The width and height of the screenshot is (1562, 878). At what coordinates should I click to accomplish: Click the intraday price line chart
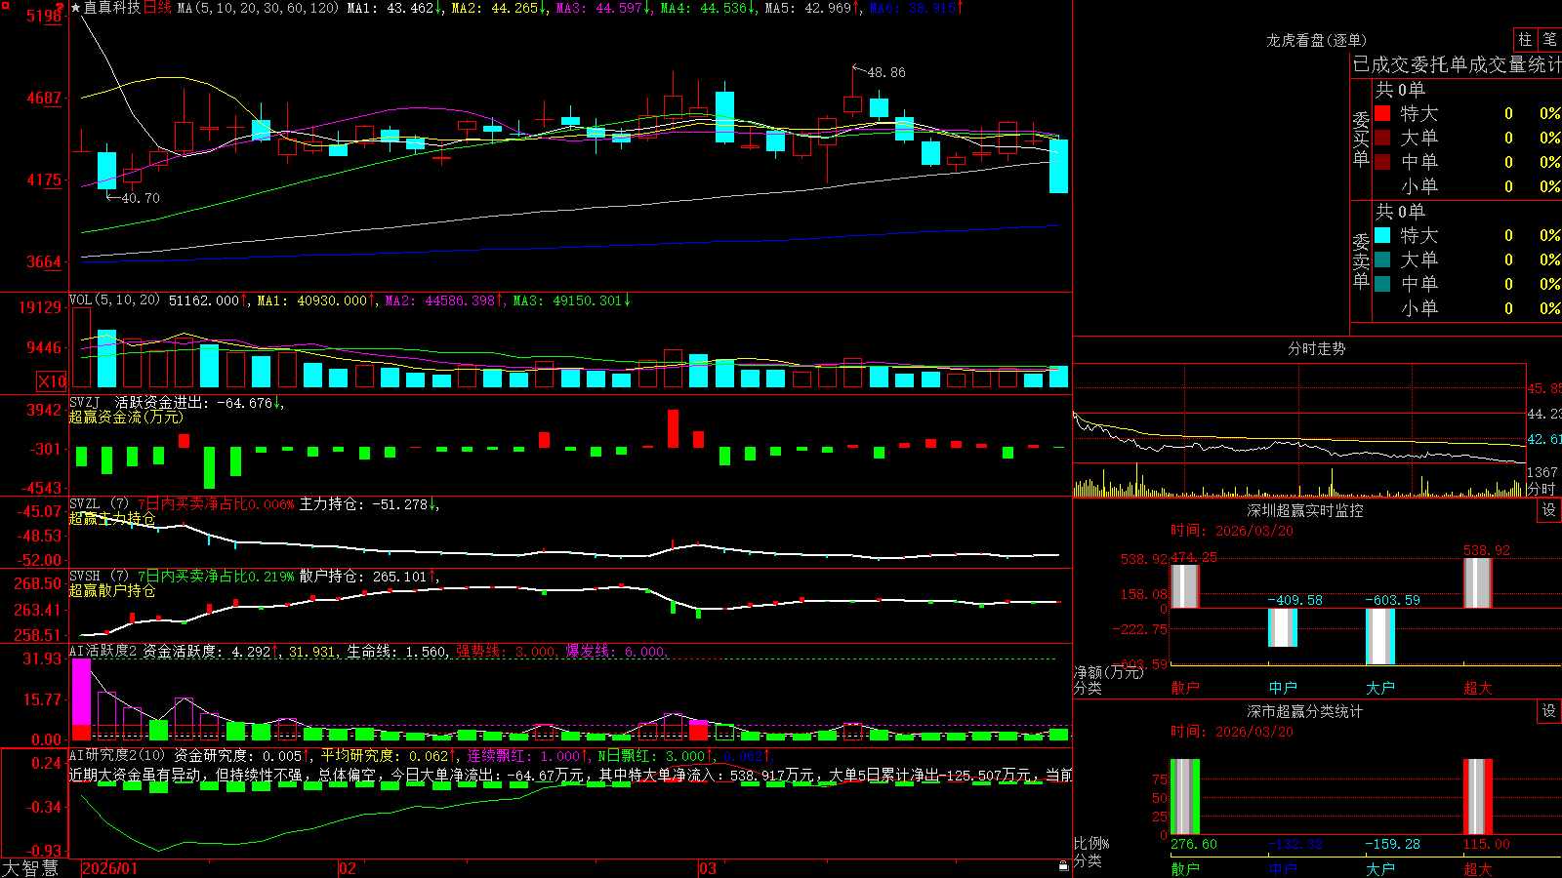coord(1298,436)
